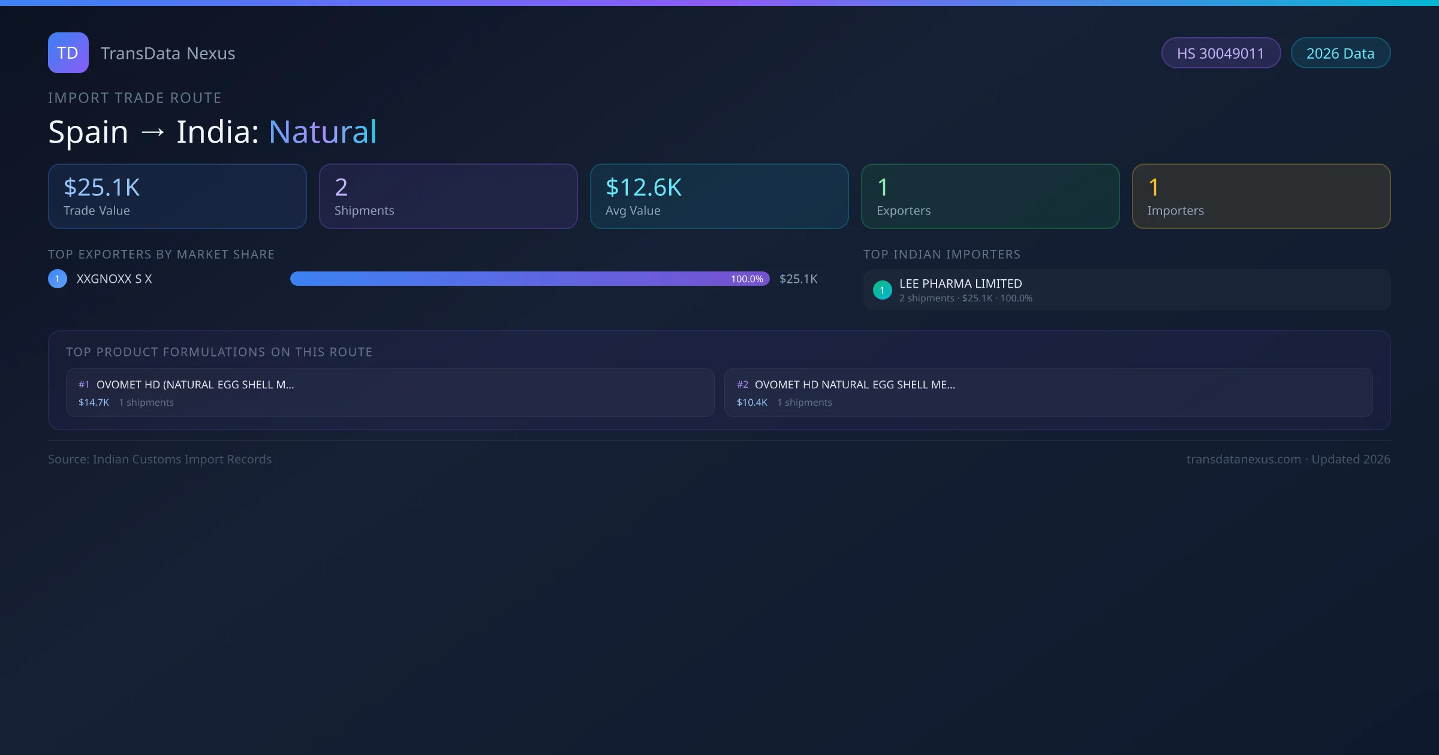The height and width of the screenshot is (755, 1439).
Task: Open the LEE PHARMA LIMITED importer row
Action: [x=1126, y=290]
